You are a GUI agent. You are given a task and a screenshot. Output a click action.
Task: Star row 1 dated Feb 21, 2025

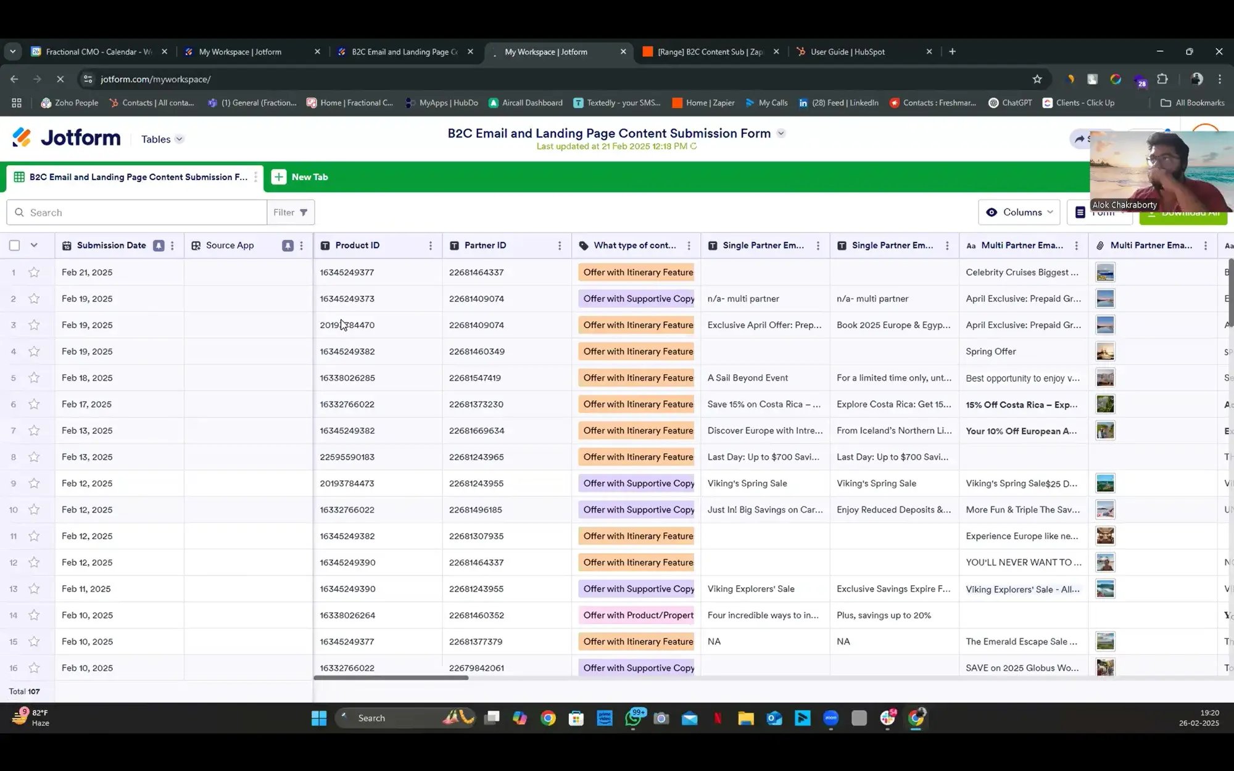[34, 272]
